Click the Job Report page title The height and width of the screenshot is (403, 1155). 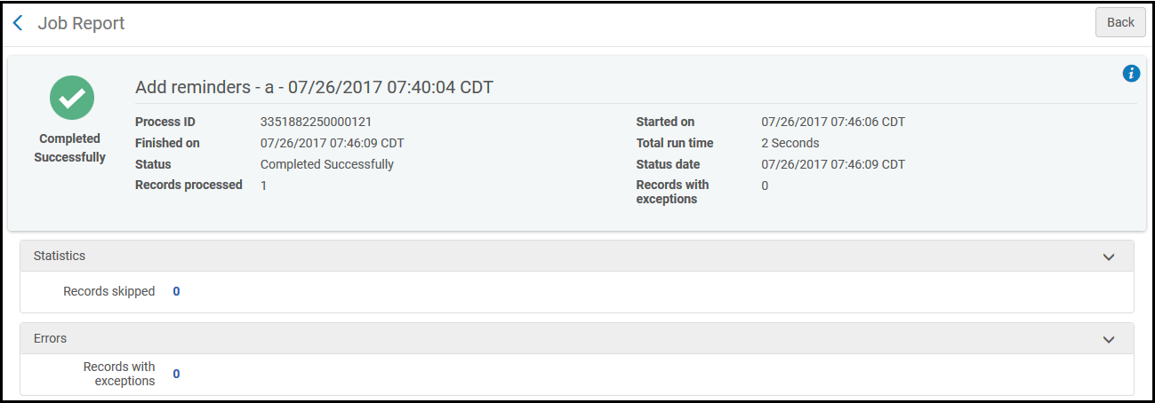click(81, 23)
